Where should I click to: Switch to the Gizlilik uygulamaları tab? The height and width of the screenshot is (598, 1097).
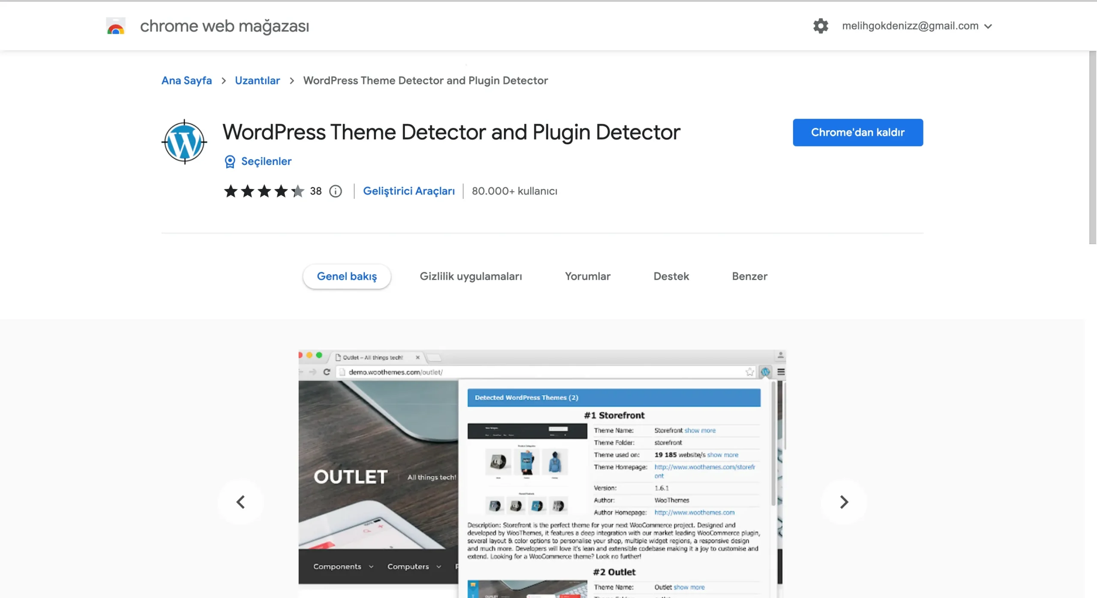click(x=471, y=276)
